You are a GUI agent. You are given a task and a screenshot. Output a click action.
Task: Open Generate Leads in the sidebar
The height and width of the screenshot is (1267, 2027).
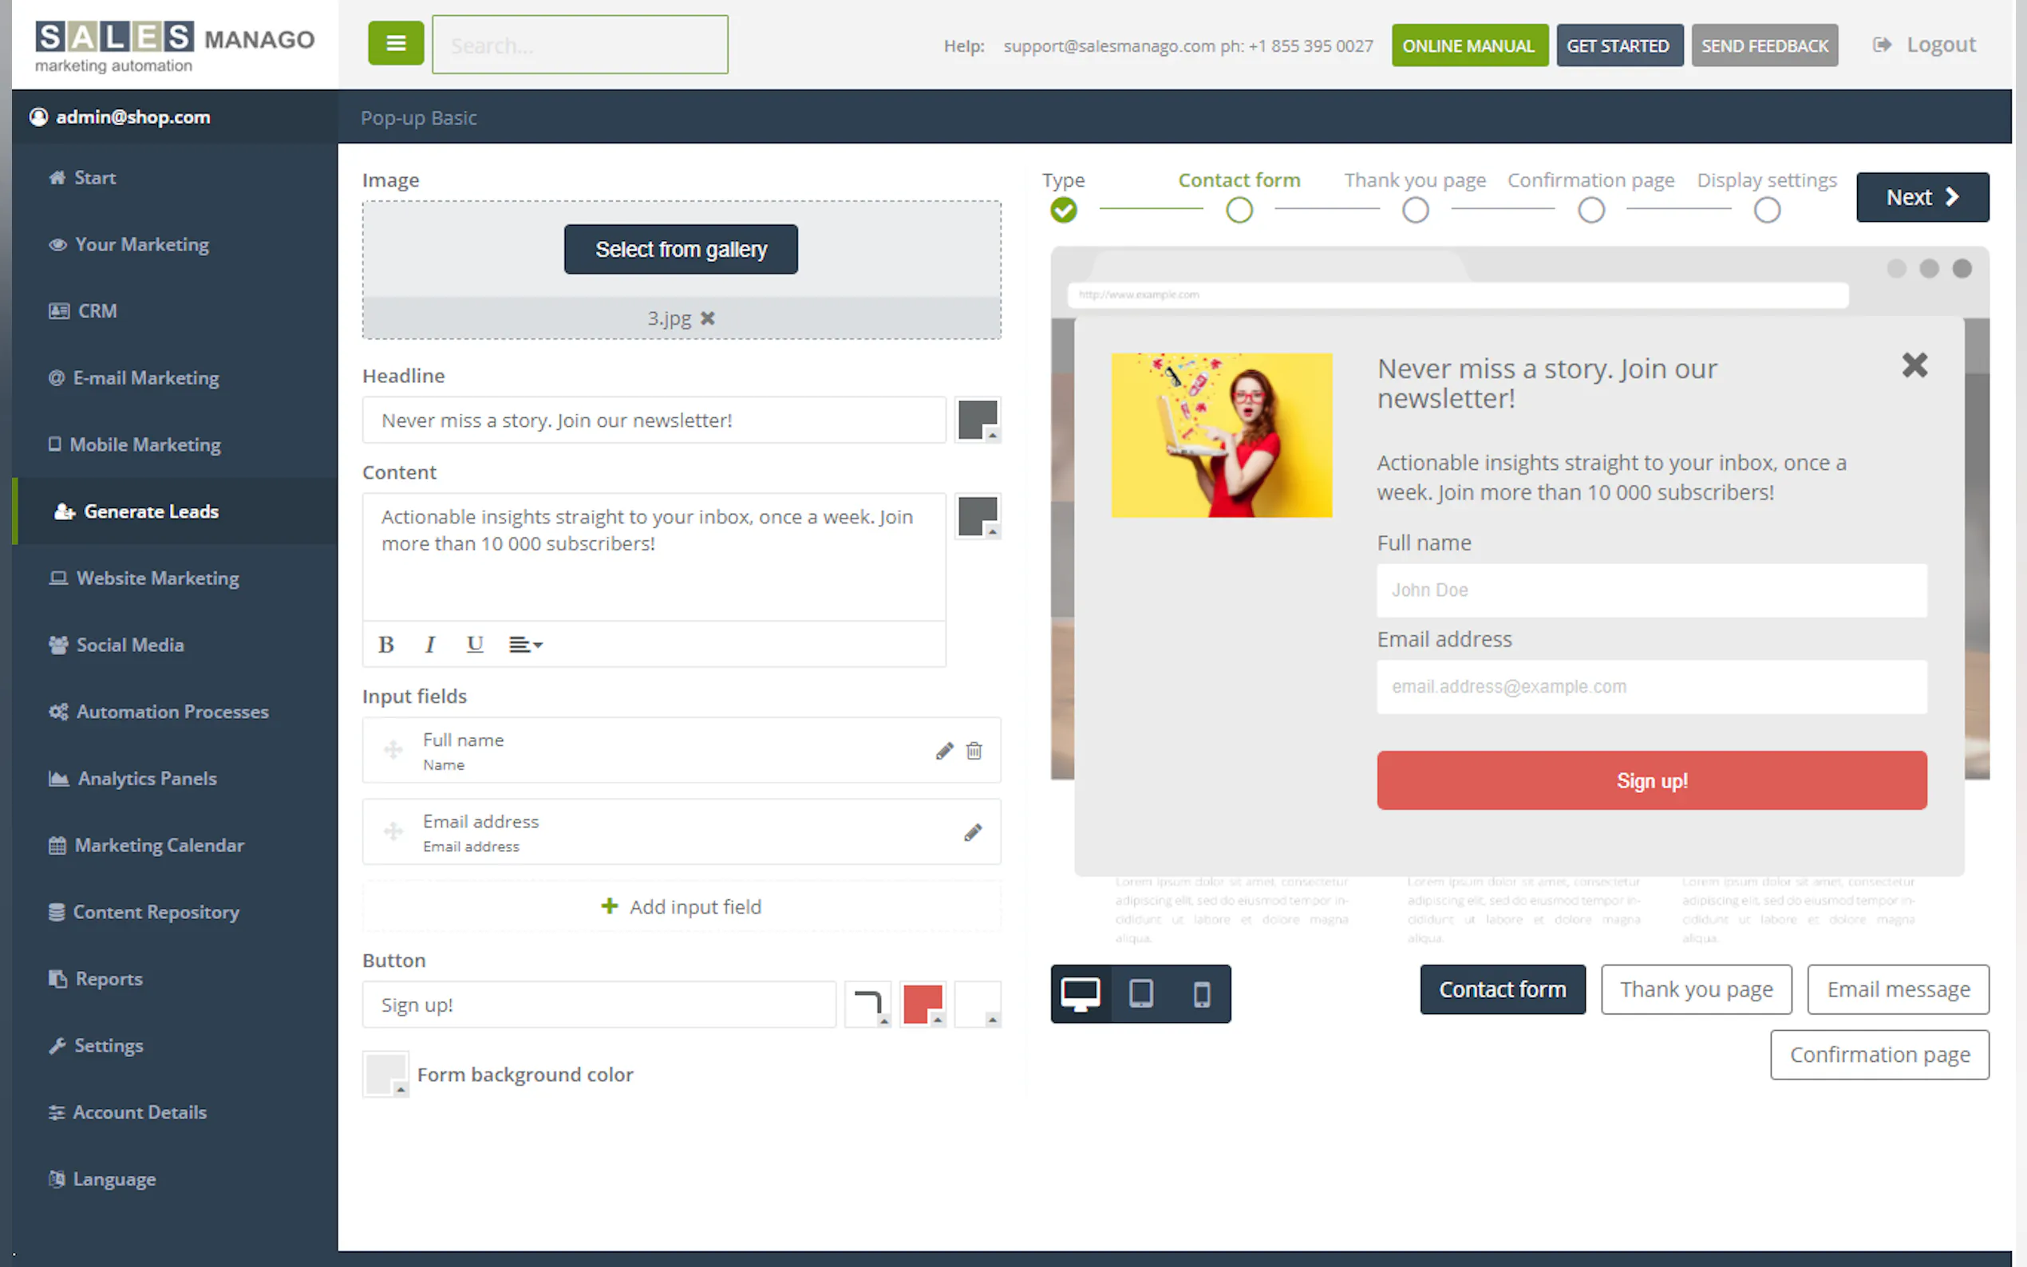pyautogui.click(x=151, y=511)
